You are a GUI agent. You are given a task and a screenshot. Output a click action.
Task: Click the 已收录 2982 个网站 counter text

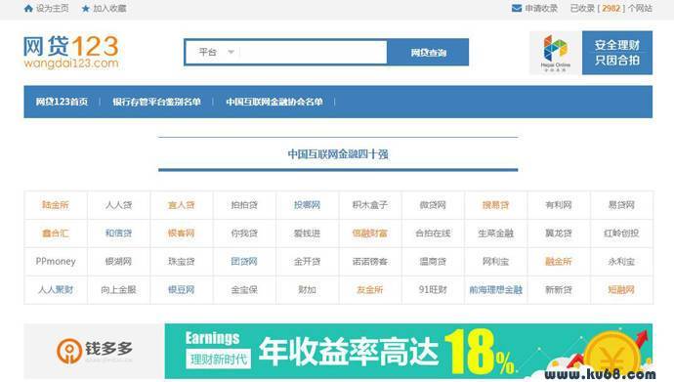(611, 8)
